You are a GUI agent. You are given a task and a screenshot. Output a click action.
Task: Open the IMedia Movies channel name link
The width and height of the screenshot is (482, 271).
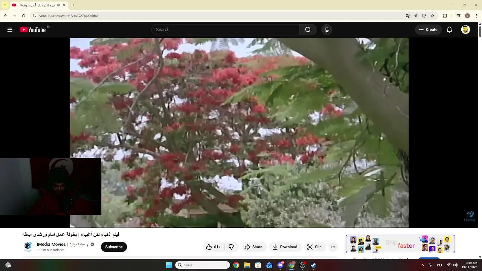(x=63, y=244)
